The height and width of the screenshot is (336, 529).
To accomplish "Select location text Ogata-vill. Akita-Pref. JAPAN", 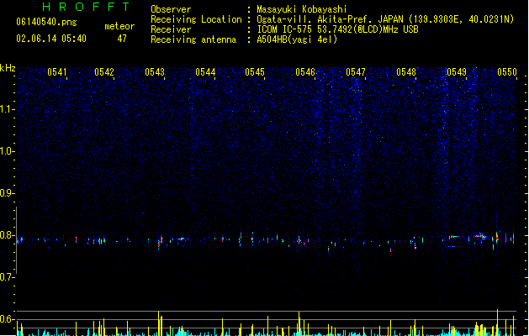I will click(330, 19).
